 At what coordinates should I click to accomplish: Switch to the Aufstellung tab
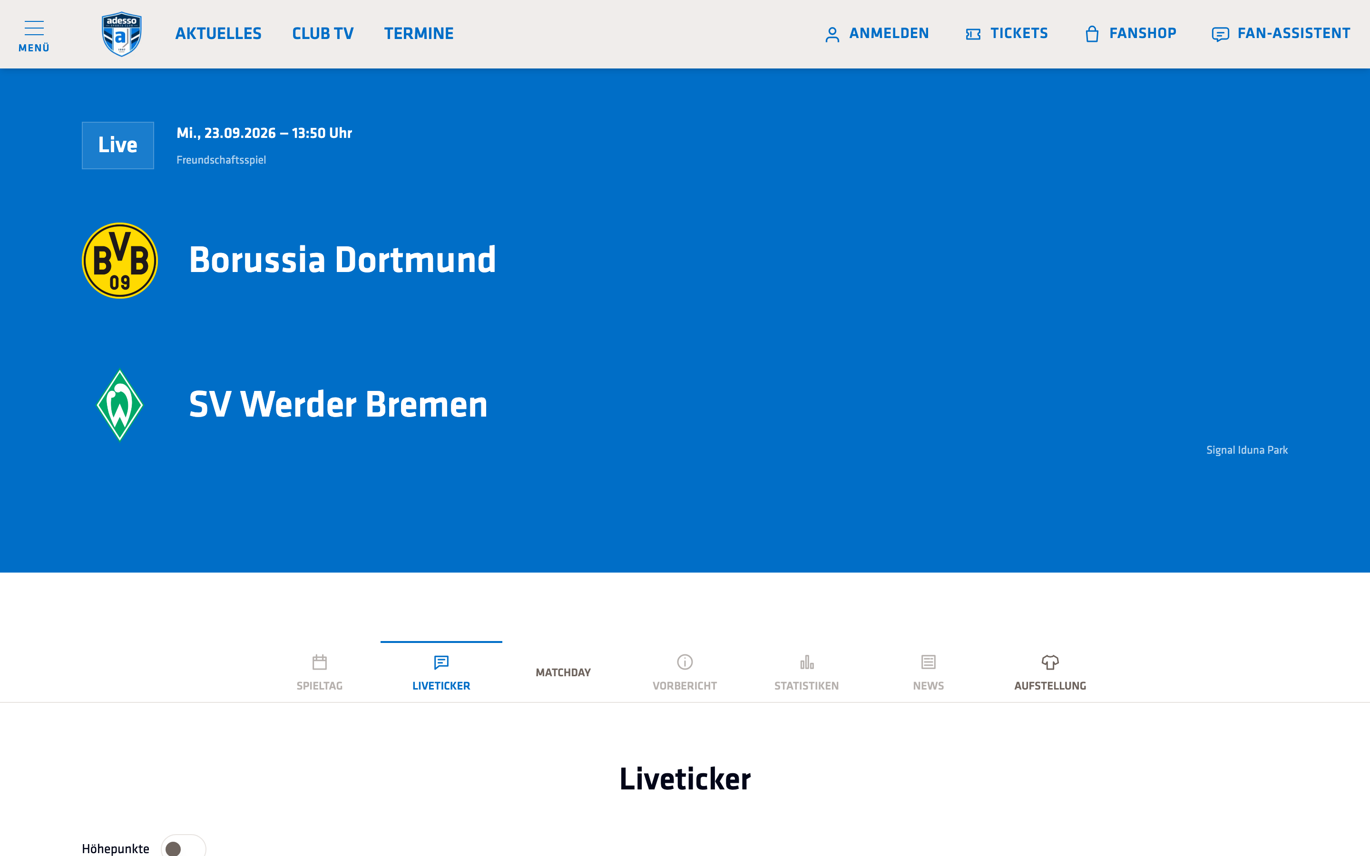pyautogui.click(x=1050, y=672)
